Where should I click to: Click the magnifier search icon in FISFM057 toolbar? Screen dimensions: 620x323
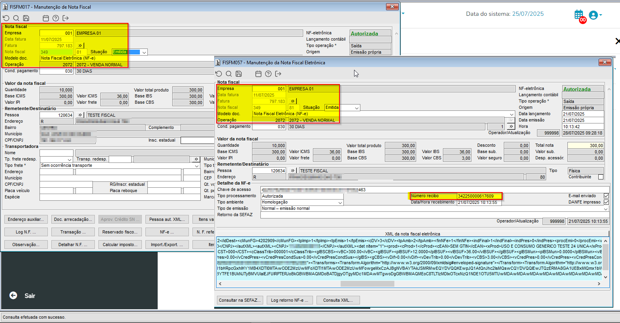[x=229, y=74]
